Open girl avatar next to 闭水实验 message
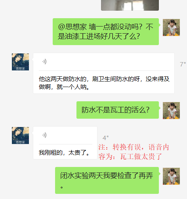The image size is (187, 199). [x=171, y=176]
